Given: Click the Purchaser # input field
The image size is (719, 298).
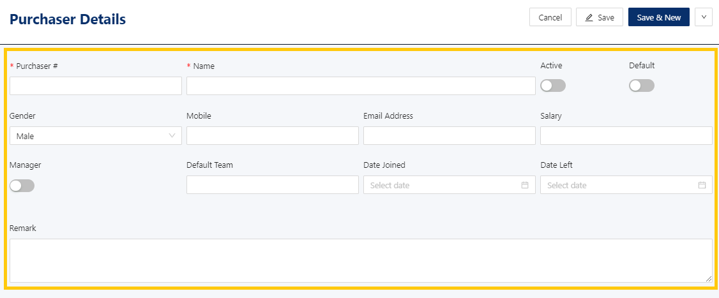Looking at the screenshot, I should point(95,86).
